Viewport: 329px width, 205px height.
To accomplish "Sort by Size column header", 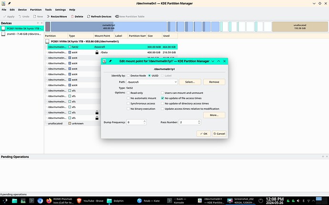I will (x=154, y=36).
